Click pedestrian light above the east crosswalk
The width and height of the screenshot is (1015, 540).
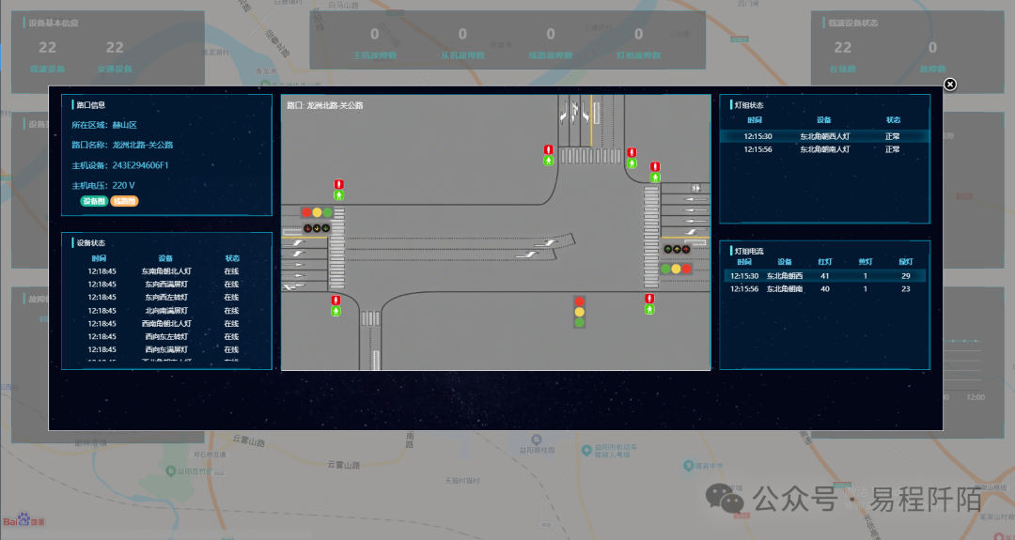click(655, 172)
